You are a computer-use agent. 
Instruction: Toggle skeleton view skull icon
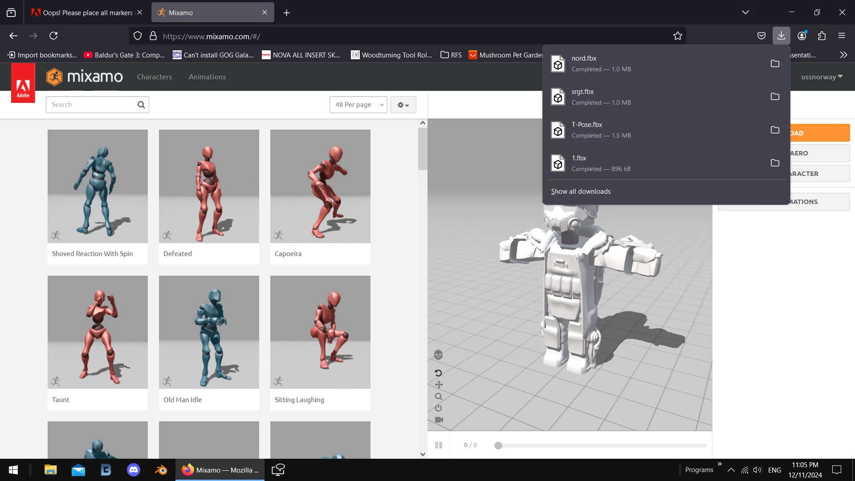[438, 355]
